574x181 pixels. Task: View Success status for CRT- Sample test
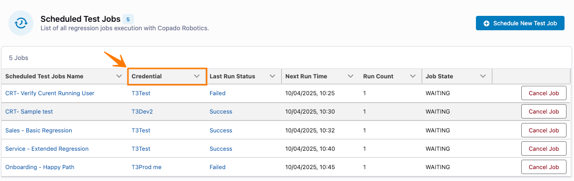point(221,112)
